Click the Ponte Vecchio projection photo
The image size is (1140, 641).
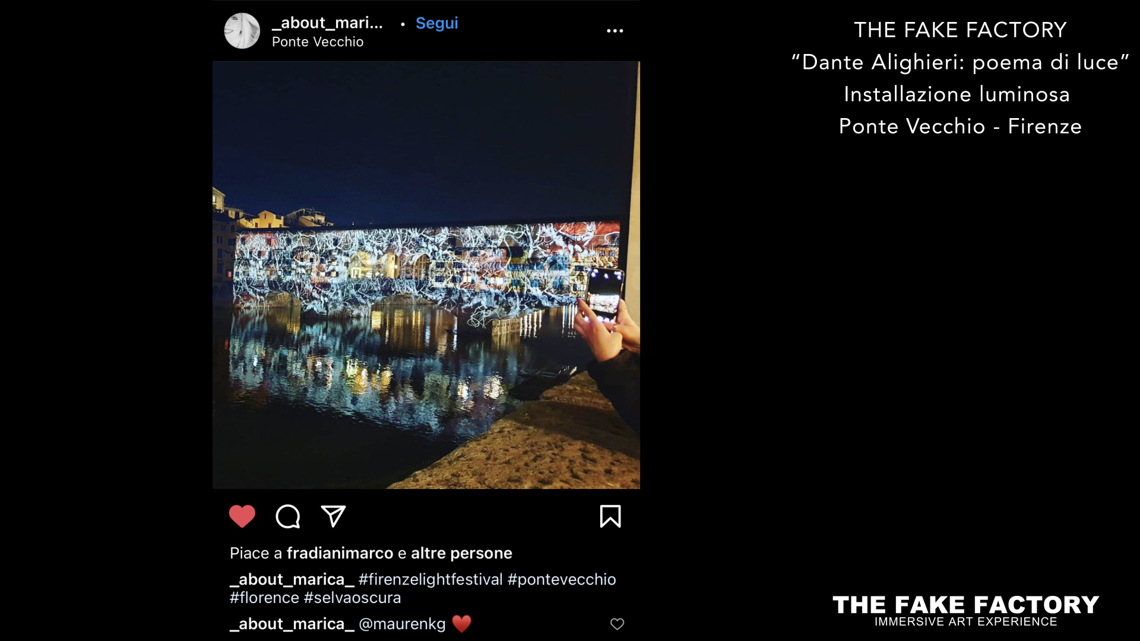pyautogui.click(x=426, y=275)
